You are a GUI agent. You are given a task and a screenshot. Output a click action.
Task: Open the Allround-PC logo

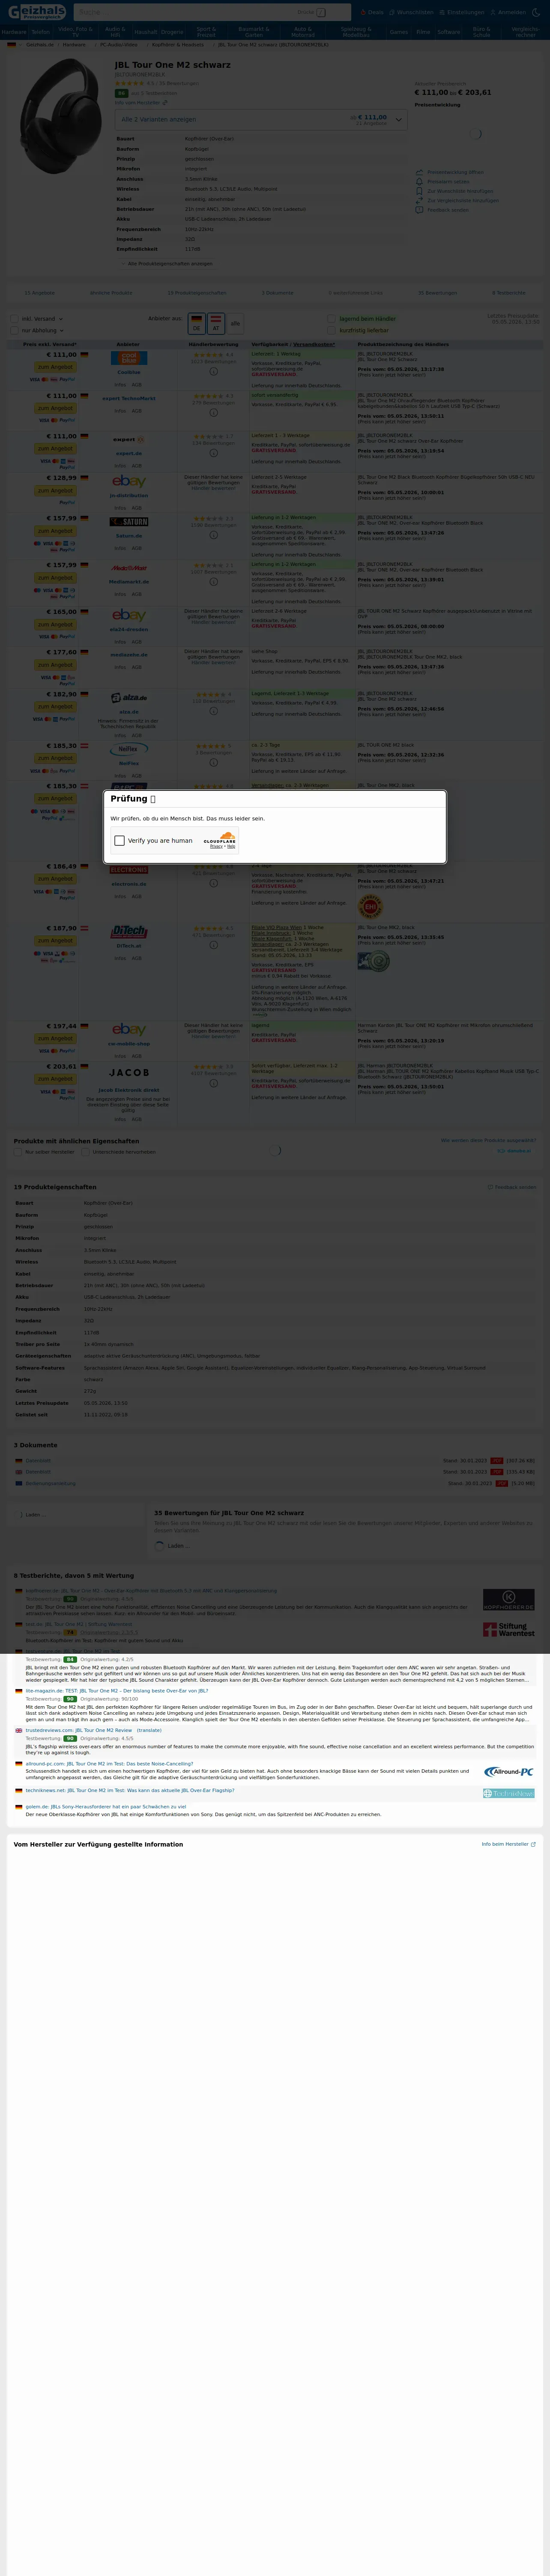point(508,1772)
